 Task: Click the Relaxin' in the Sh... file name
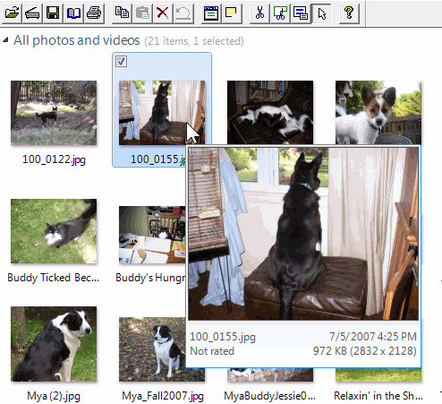click(378, 396)
